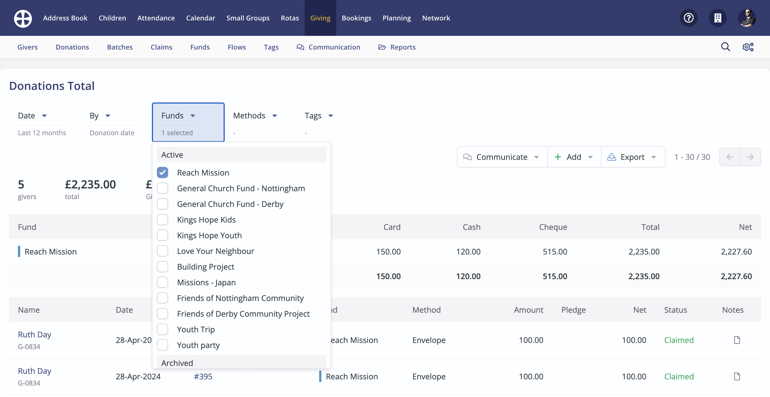The image size is (770, 397).
Task: Switch to the Bookings module tab
Action: pyautogui.click(x=356, y=18)
